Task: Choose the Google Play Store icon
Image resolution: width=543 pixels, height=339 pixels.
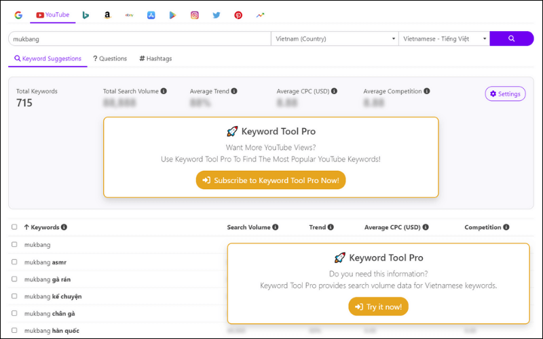Action: [173, 15]
